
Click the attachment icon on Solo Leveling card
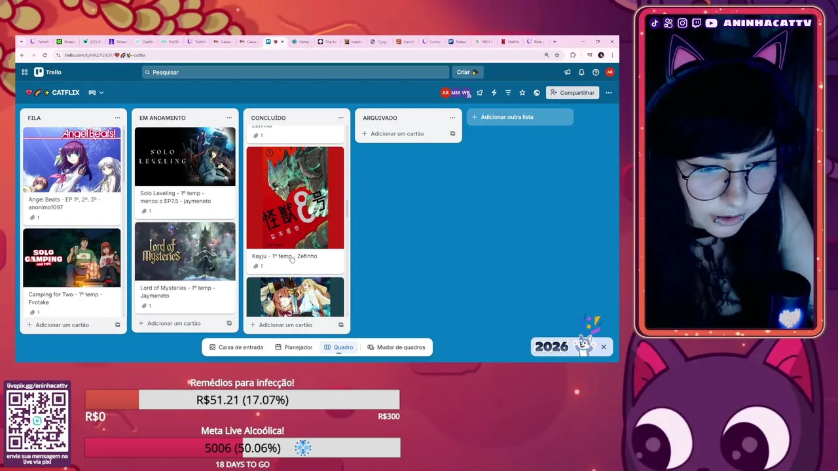point(143,211)
